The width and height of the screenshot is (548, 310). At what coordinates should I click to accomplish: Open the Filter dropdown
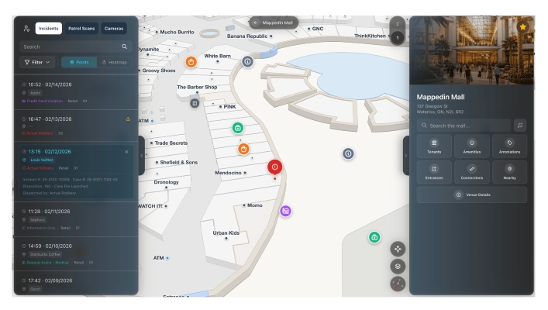coord(37,62)
